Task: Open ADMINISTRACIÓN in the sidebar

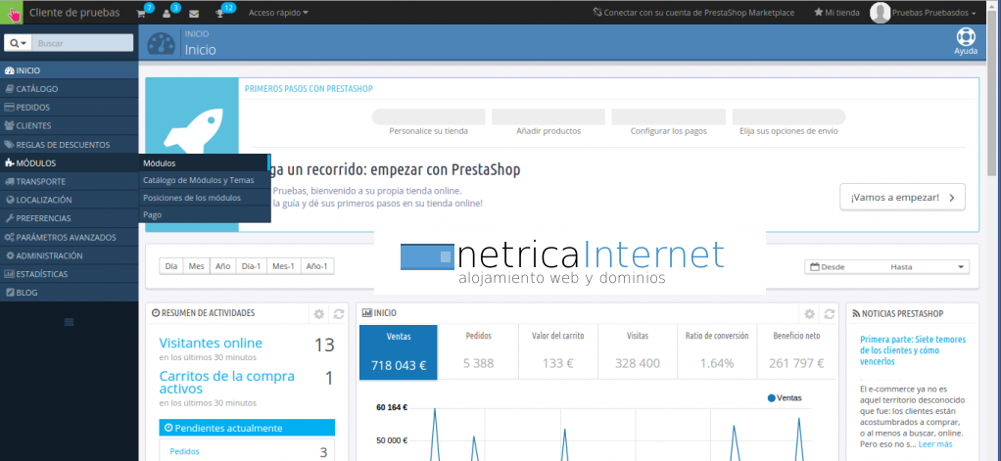Action: pos(69,255)
